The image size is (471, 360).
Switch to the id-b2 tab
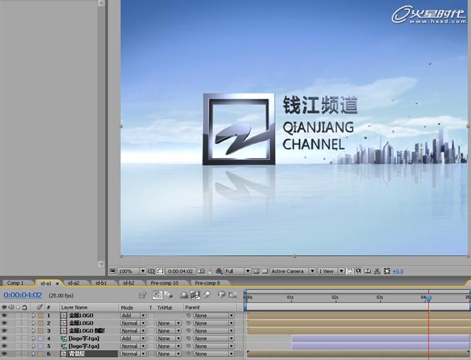pos(129,283)
